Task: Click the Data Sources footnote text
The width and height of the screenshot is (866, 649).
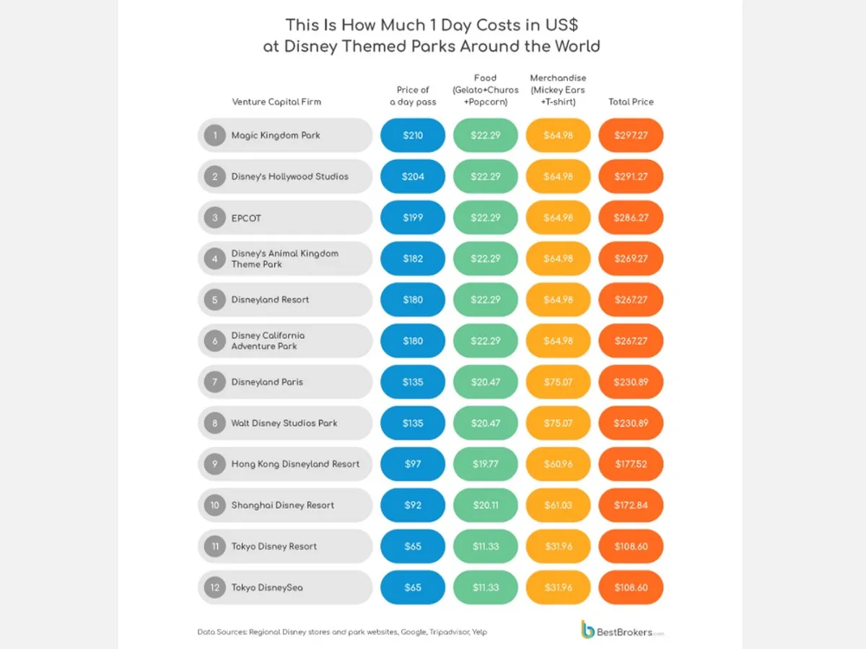Action: (x=342, y=632)
